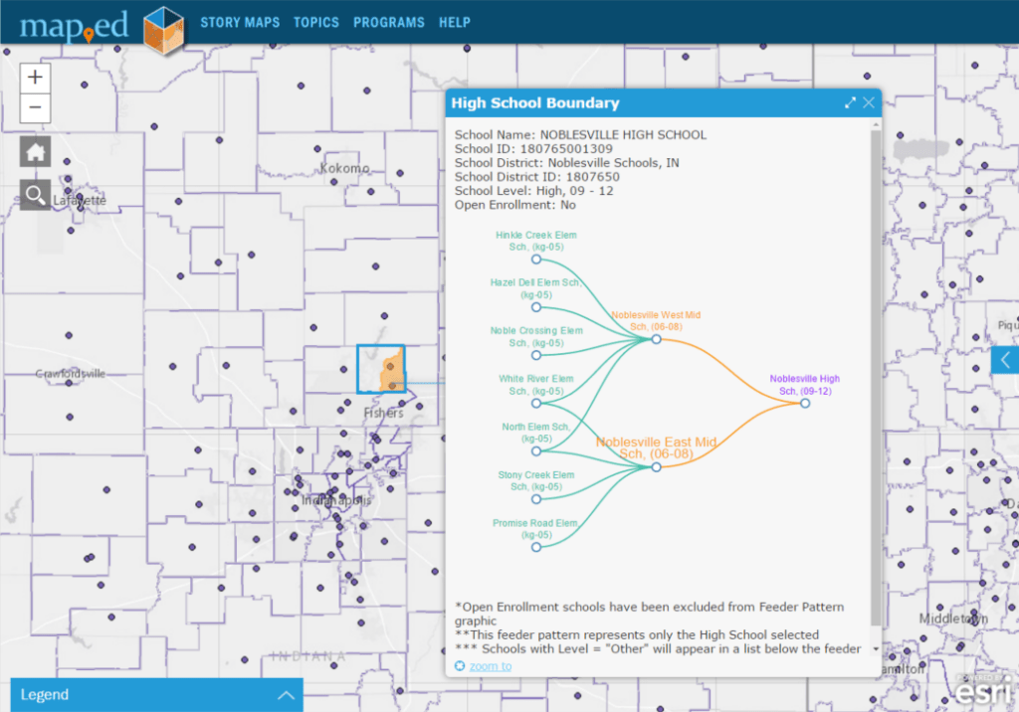This screenshot has height=712, width=1019.
Task: Open the TOPICS menu
Action: (316, 23)
